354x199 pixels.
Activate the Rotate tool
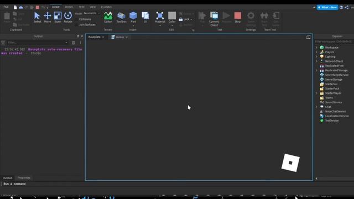68,17
